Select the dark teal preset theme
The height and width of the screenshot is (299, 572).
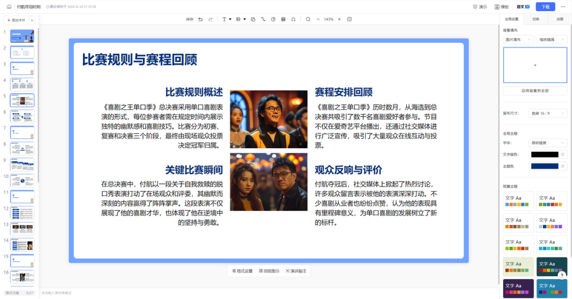click(552, 267)
